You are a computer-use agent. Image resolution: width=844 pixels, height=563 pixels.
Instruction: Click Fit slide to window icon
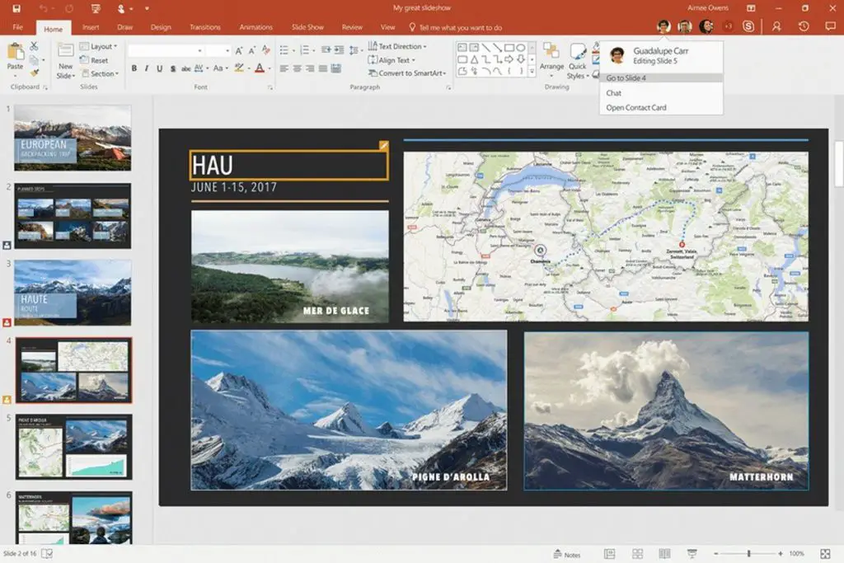[825, 555]
